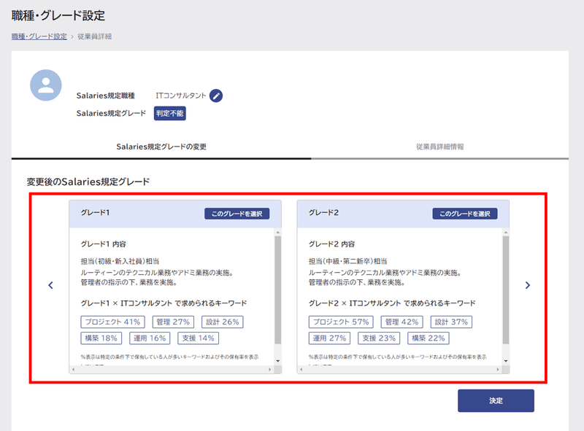Click the 構築 18% keyword tag
Viewport: 584px width, 431px height.
[101, 338]
